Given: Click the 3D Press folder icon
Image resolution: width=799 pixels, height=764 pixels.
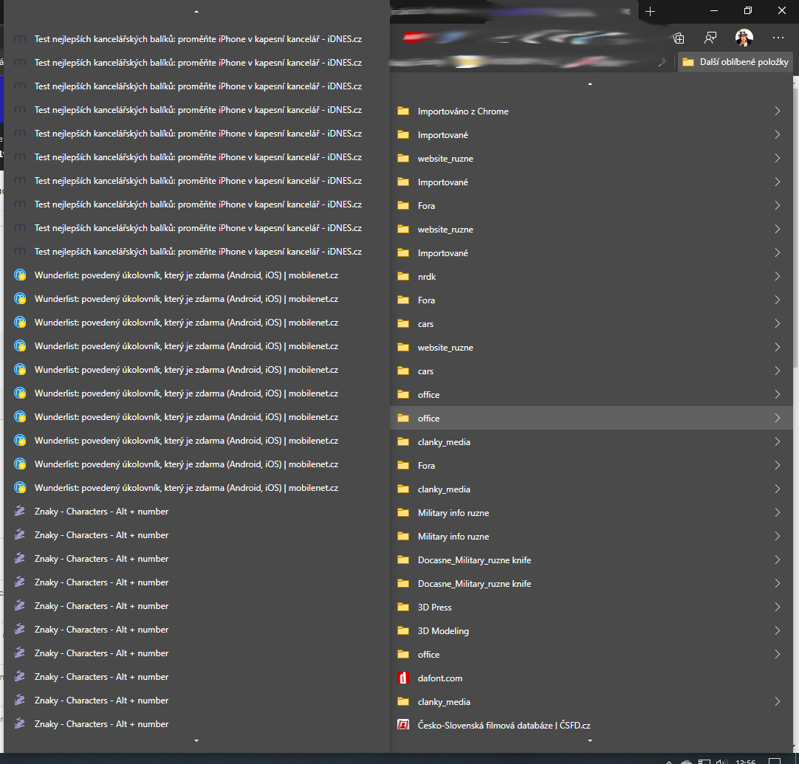Looking at the screenshot, I should 403,607.
